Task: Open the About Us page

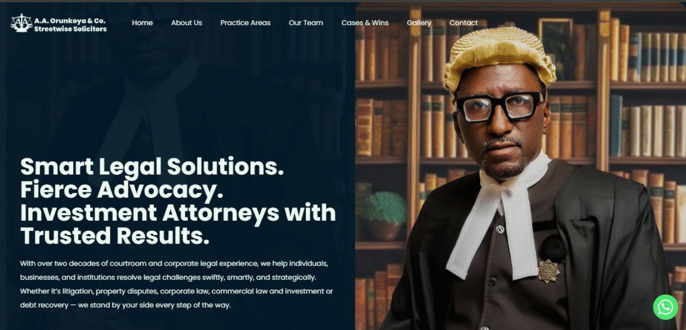Action: tap(186, 23)
